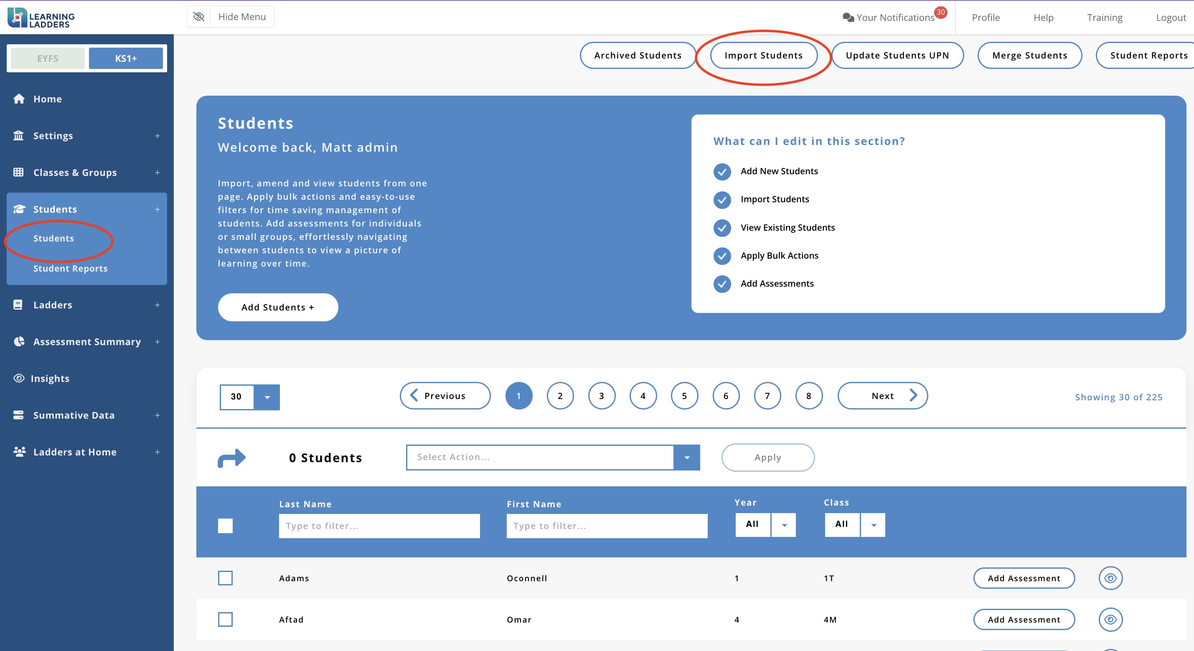Open the Select Action dropdown
Image resolution: width=1194 pixels, height=651 pixels.
(686, 458)
